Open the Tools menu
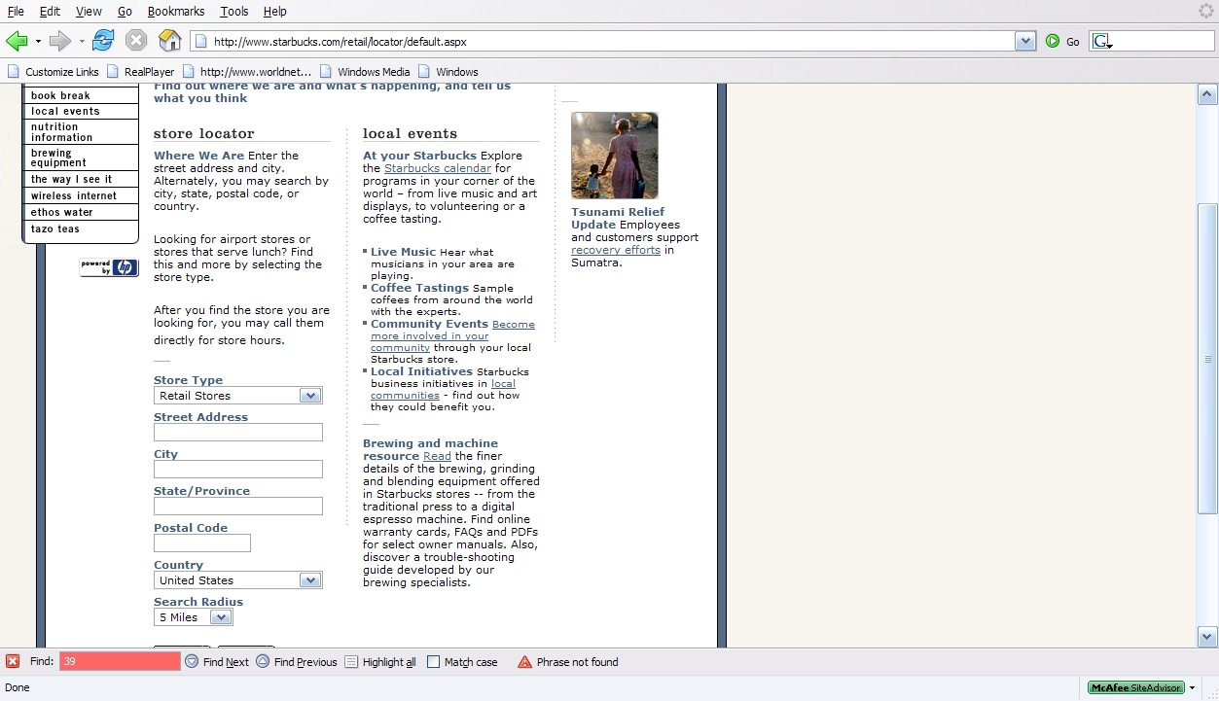Viewport: 1219px width, 701px height. coord(234,12)
